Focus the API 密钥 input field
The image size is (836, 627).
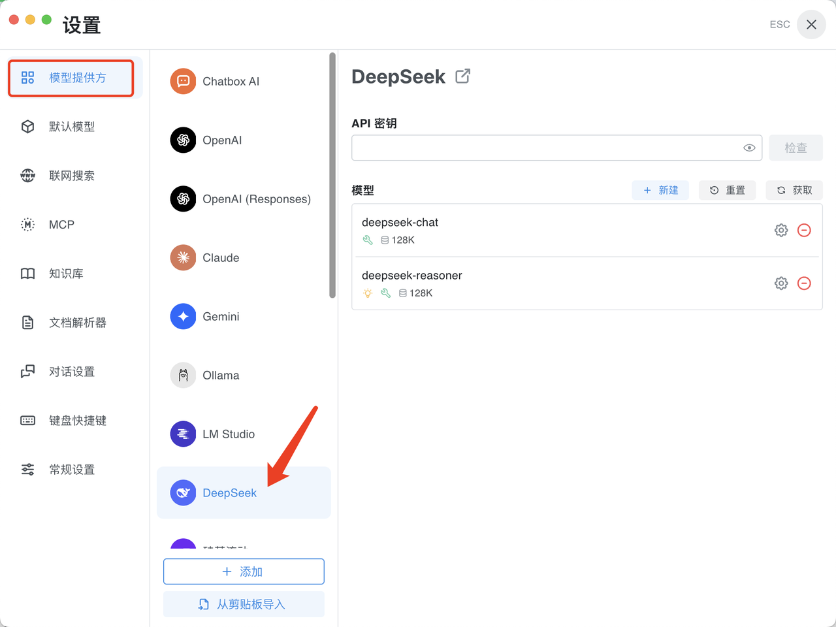pyautogui.click(x=545, y=148)
